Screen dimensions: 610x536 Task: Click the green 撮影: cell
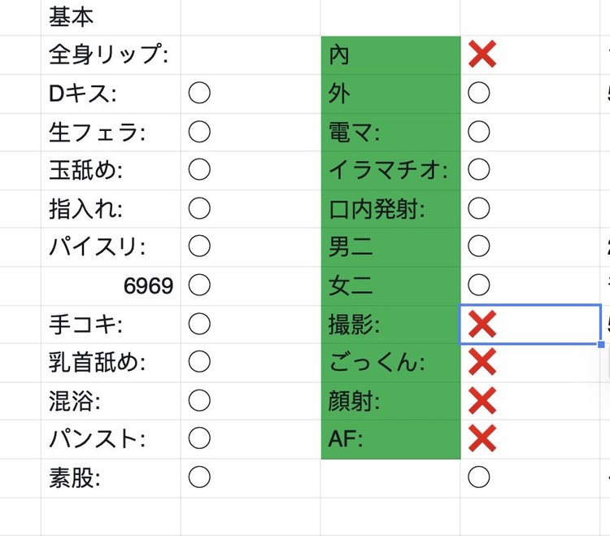tap(390, 325)
